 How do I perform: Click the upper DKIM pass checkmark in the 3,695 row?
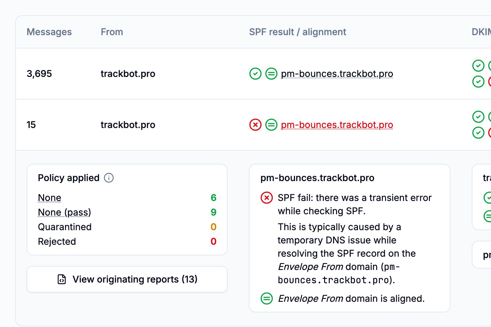(x=478, y=66)
